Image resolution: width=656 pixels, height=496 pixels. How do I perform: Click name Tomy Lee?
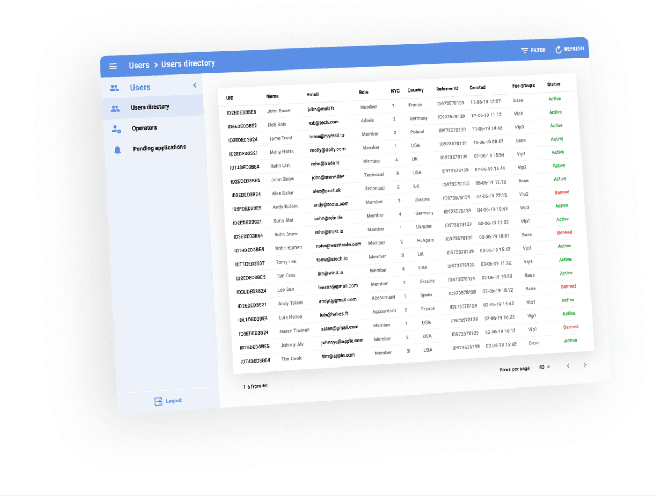[x=286, y=262]
